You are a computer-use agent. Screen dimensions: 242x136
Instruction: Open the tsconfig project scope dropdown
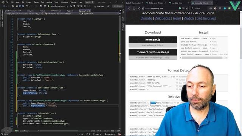click(23, 14)
